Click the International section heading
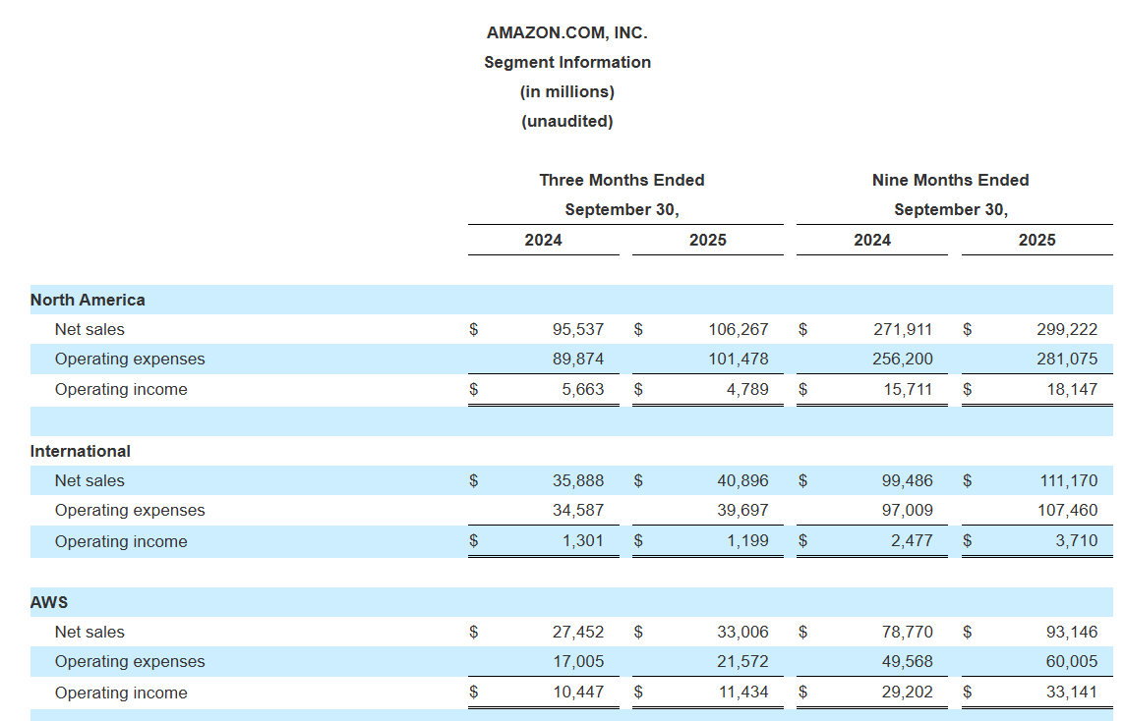This screenshot has height=721, width=1126. 81,451
